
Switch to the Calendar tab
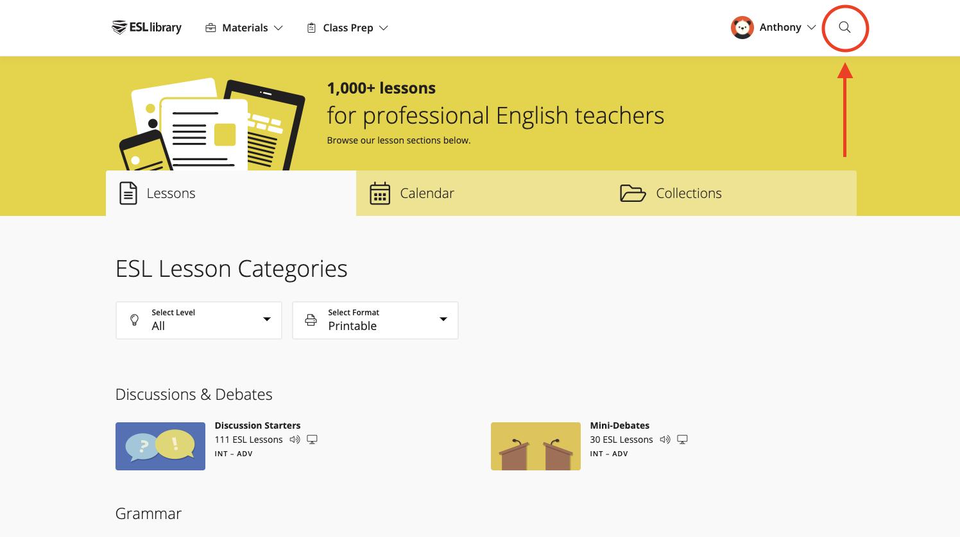click(x=481, y=193)
